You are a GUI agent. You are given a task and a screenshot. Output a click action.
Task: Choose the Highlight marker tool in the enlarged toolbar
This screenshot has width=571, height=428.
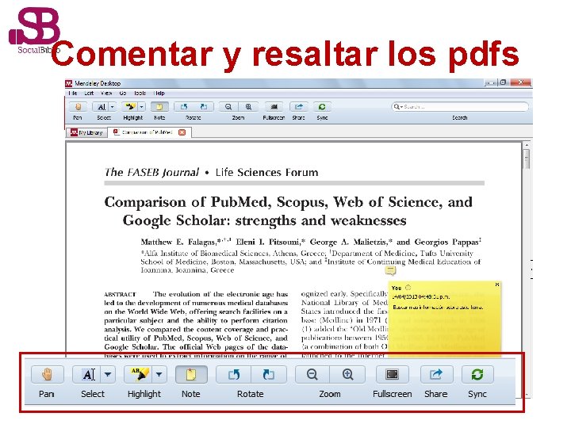(138, 374)
